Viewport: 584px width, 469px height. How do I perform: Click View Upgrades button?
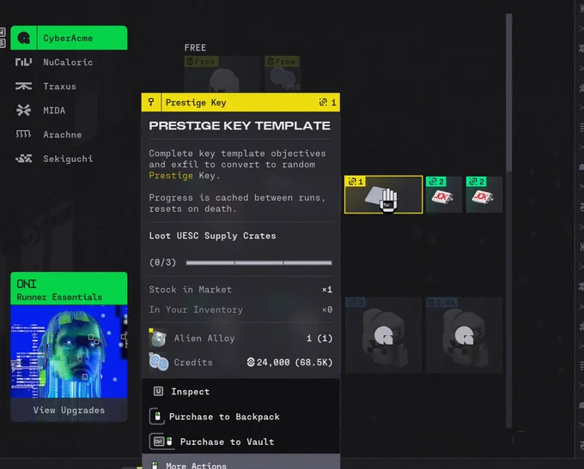[x=69, y=410]
